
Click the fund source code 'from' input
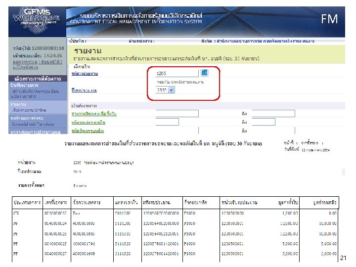pyautogui.click(x=167, y=122)
